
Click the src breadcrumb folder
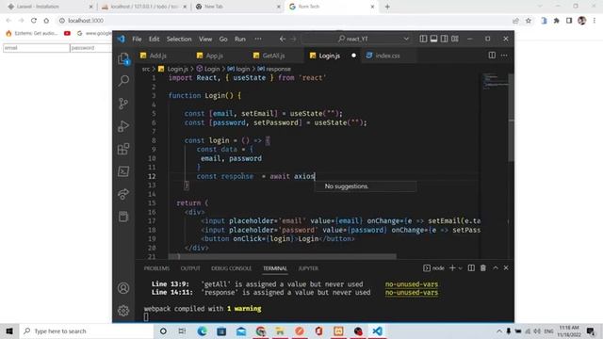coord(146,69)
